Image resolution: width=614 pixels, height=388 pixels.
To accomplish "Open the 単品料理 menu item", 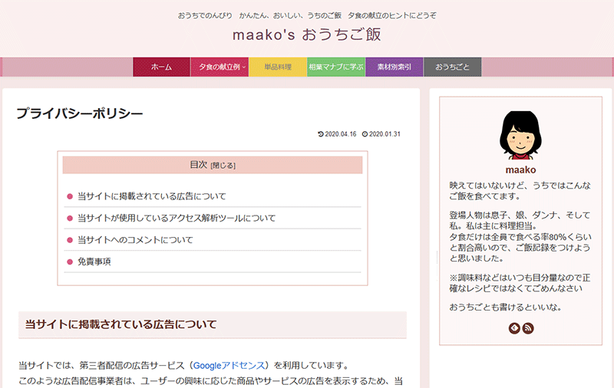I will [278, 67].
